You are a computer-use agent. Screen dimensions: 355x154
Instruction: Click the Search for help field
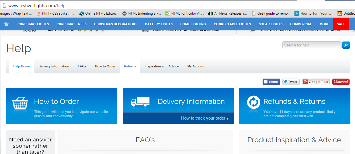pyautogui.click(x=312, y=45)
